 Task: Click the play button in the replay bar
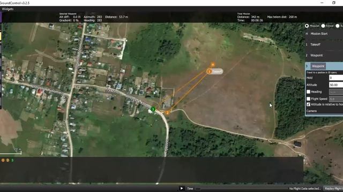(x=182, y=188)
